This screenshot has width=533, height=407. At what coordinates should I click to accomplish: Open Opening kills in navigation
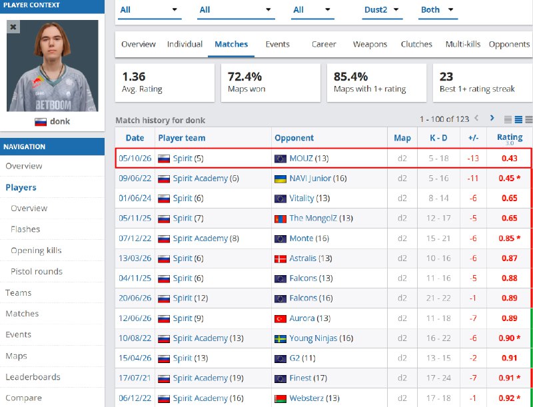36,250
